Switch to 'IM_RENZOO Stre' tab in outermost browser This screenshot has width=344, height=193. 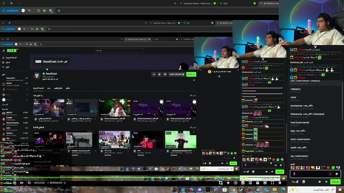click(269, 3)
